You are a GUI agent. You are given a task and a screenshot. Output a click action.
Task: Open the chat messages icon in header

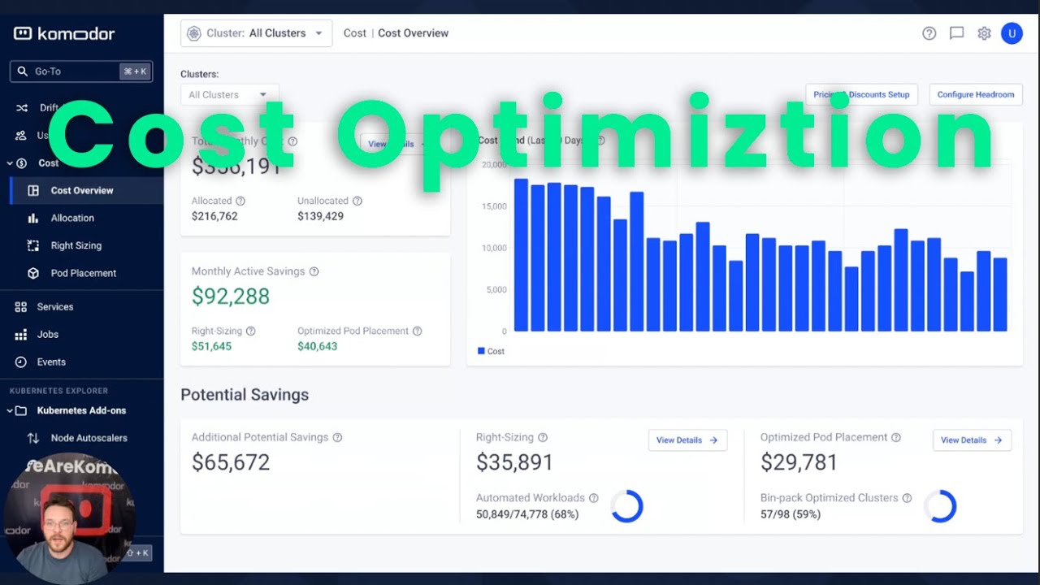tap(957, 33)
